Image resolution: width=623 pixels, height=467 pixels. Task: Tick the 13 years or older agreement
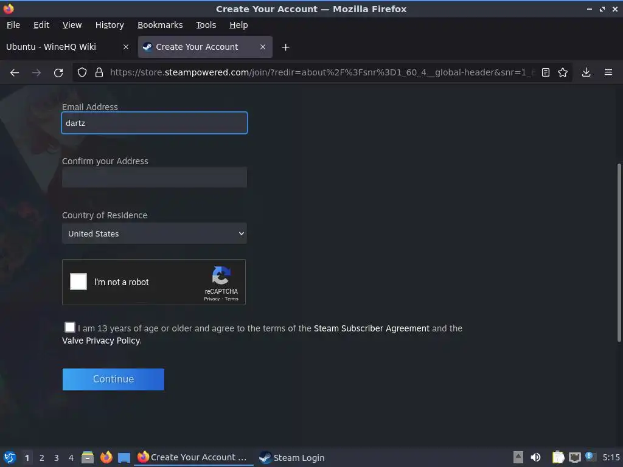[x=69, y=327]
